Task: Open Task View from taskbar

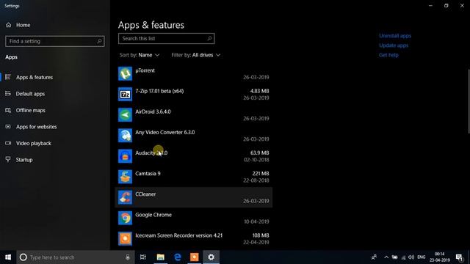Action: click(143, 257)
